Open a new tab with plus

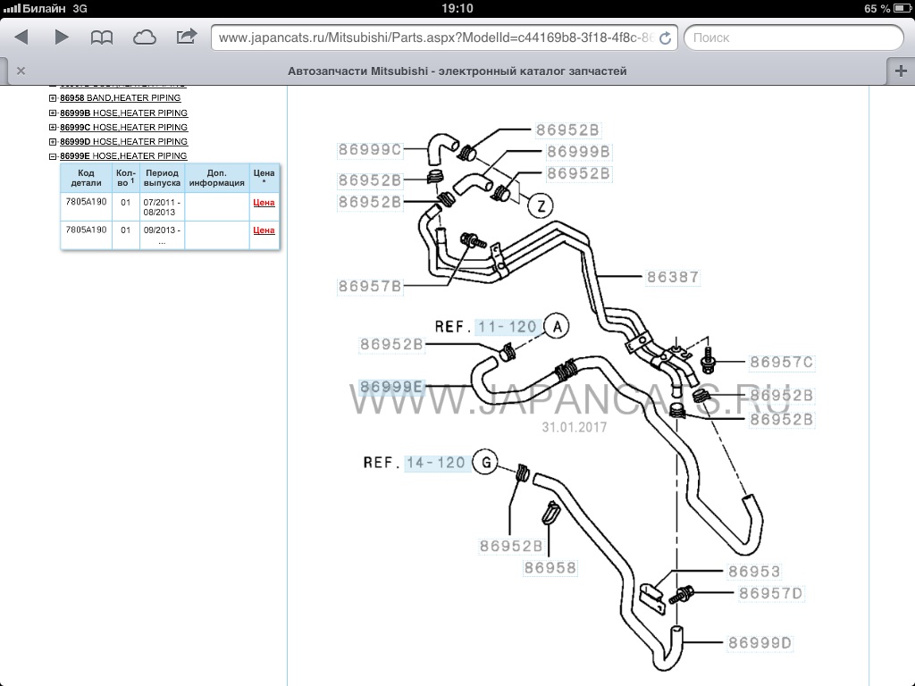pyautogui.click(x=900, y=71)
